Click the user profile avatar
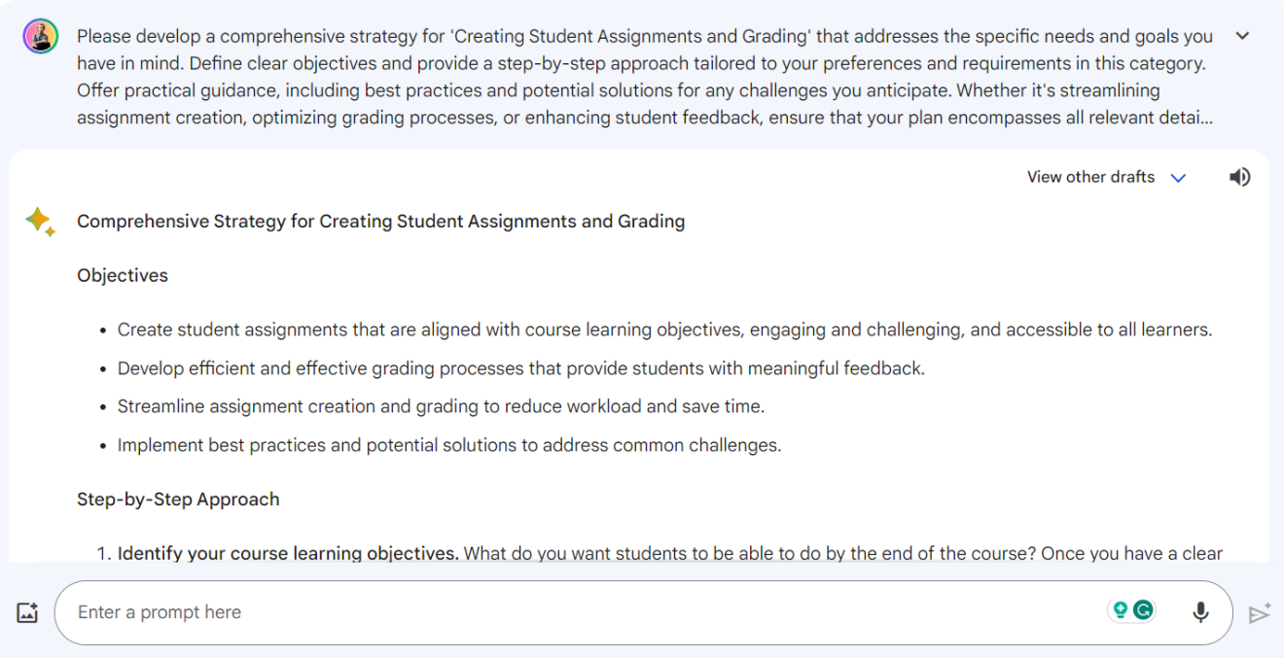Image resolution: width=1284 pixels, height=658 pixels. [41, 37]
